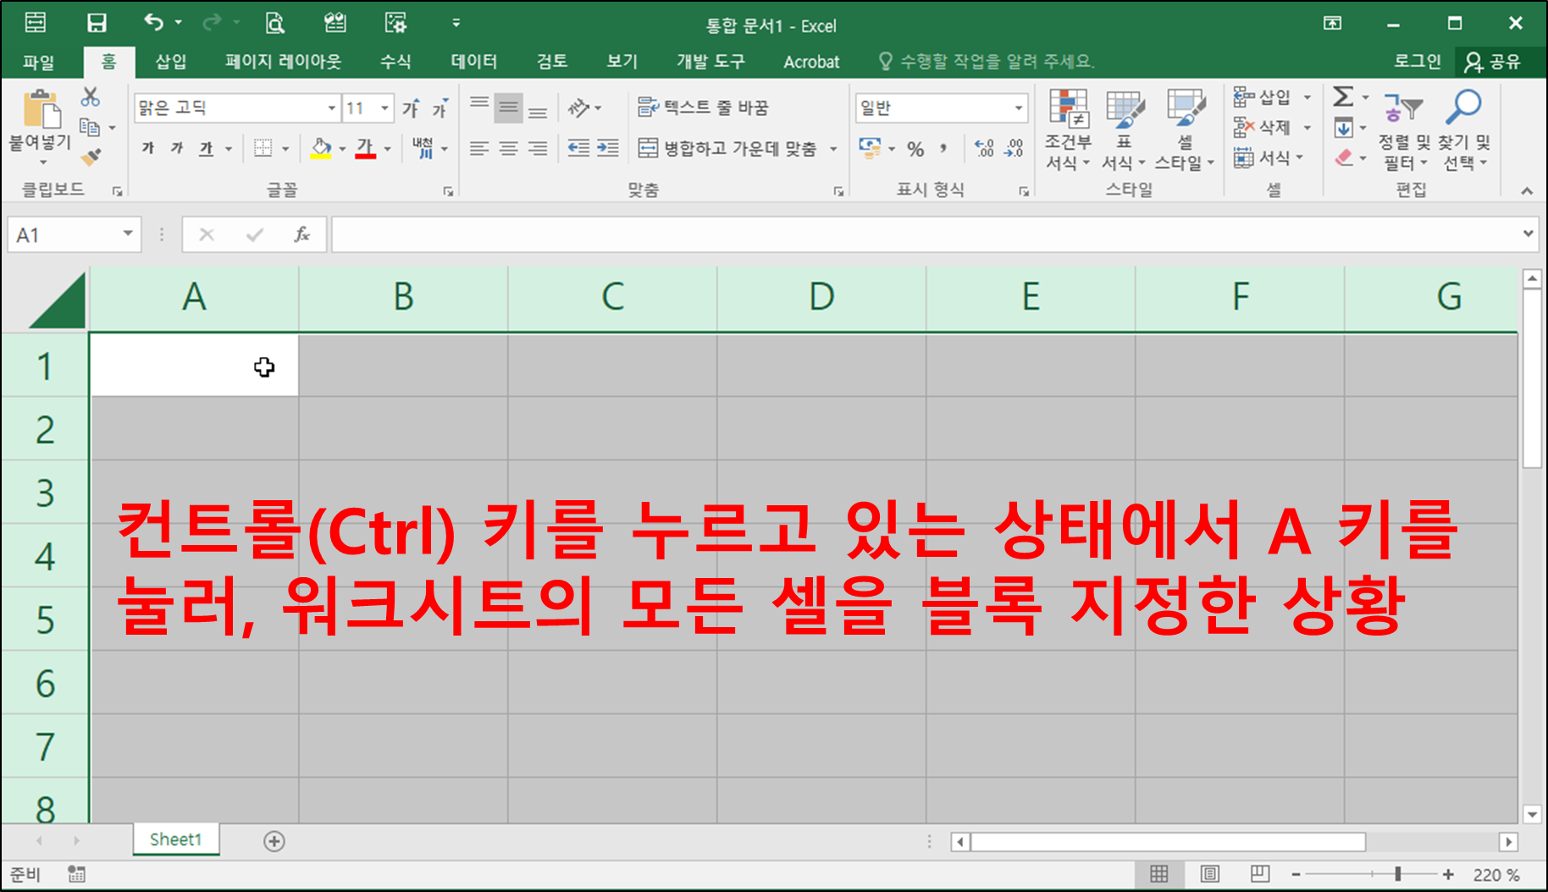
Task: Click Delete cells (삭제) button
Action: click(1263, 127)
